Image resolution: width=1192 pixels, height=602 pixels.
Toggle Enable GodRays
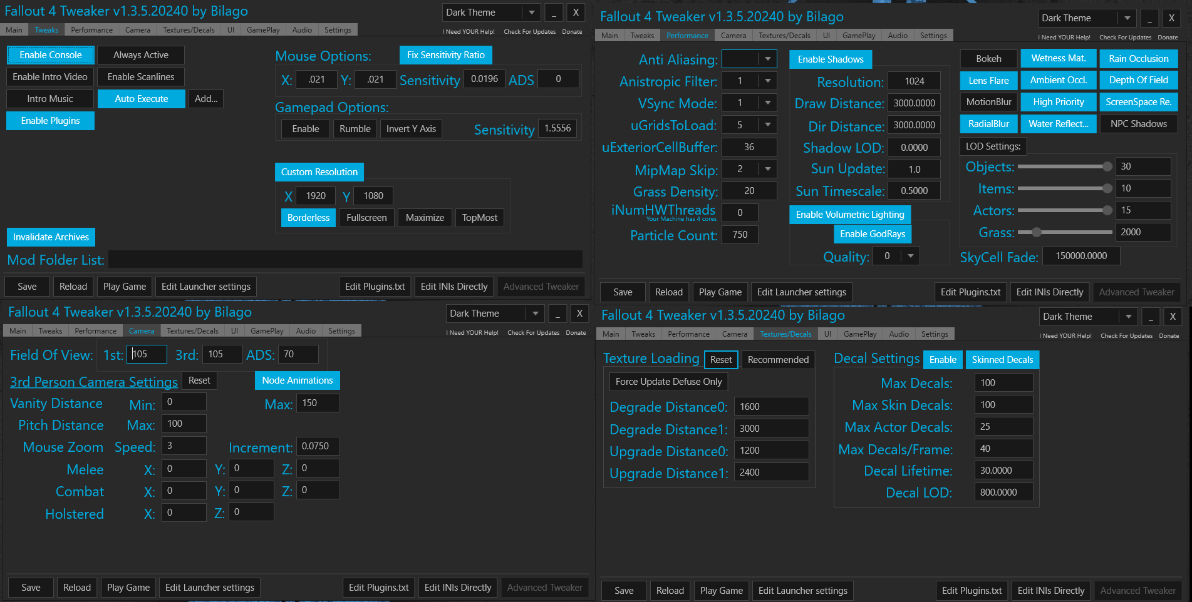click(x=873, y=234)
